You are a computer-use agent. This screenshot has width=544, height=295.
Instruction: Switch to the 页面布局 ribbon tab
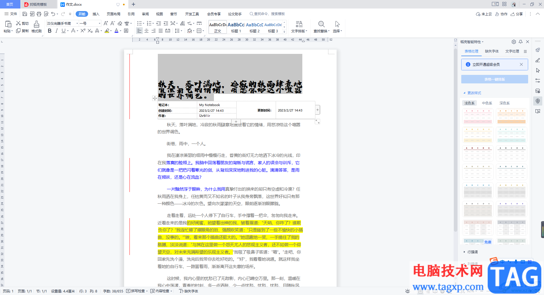pyautogui.click(x=113, y=14)
